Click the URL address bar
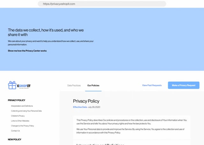The image size is (204, 145). pyautogui.click(x=102, y=4)
